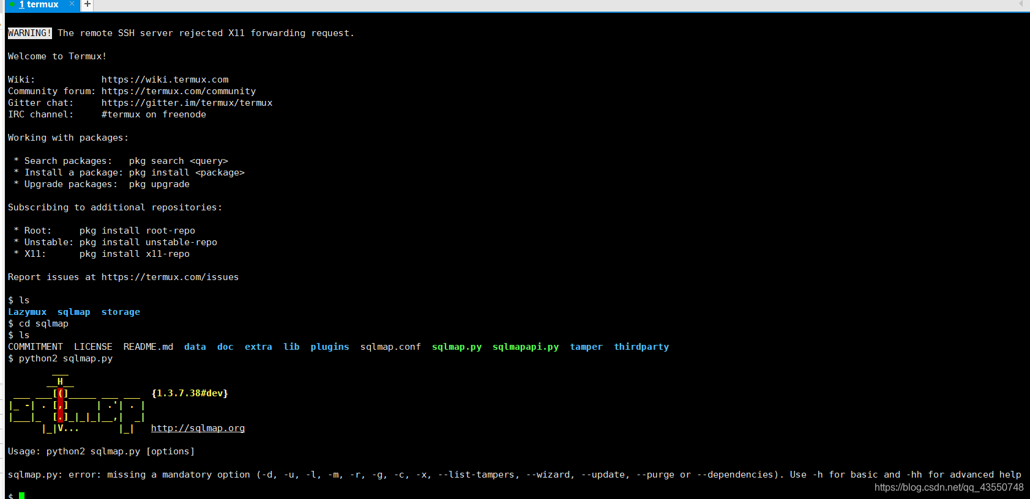Click 'pkg install unstable-repo' text
Screen dimensions: 1030x499
point(148,242)
